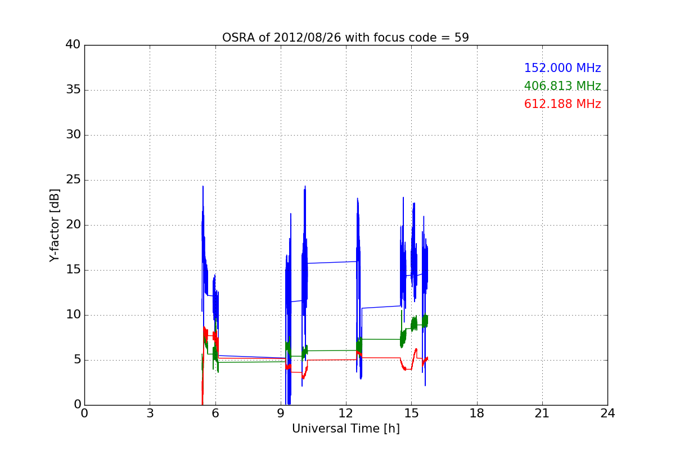The image size is (675, 450).
Task: Click the x-axis tick label 12
Action: [346, 413]
